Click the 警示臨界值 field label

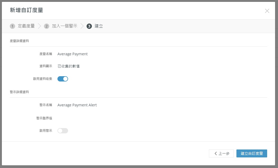(x=44, y=118)
